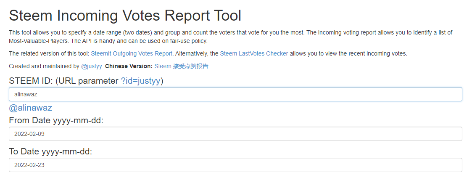Open the SteemIt Outgoing Votes Report link
Viewport: 472px width, 183px height.
(x=132, y=54)
